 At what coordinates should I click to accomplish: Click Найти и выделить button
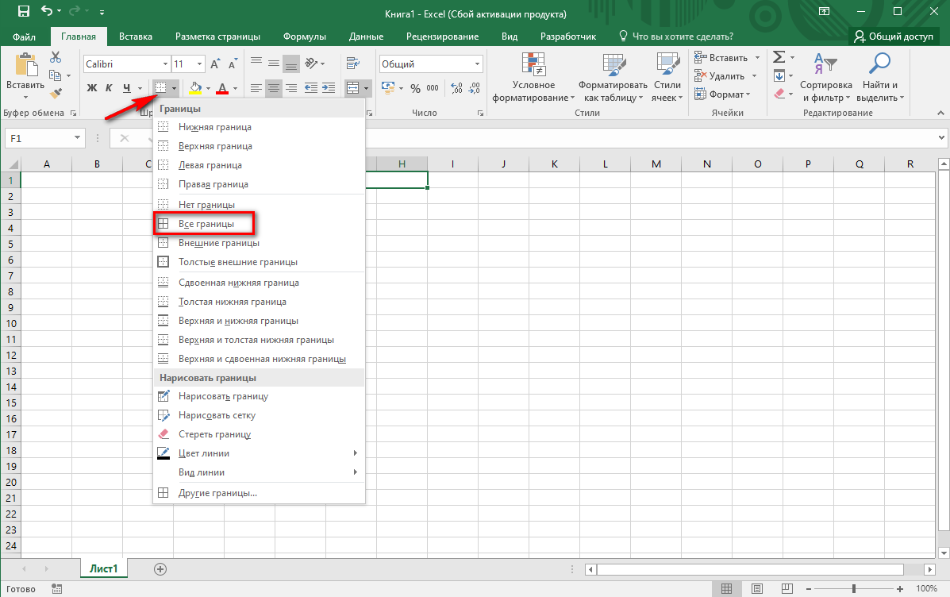point(879,78)
